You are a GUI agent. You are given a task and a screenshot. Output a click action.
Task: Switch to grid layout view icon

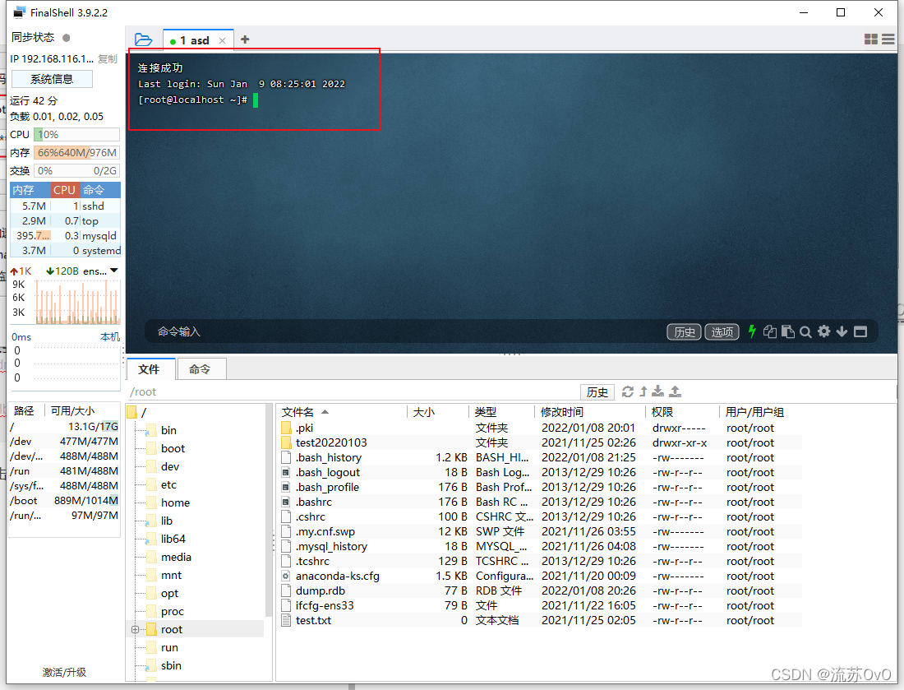point(871,39)
